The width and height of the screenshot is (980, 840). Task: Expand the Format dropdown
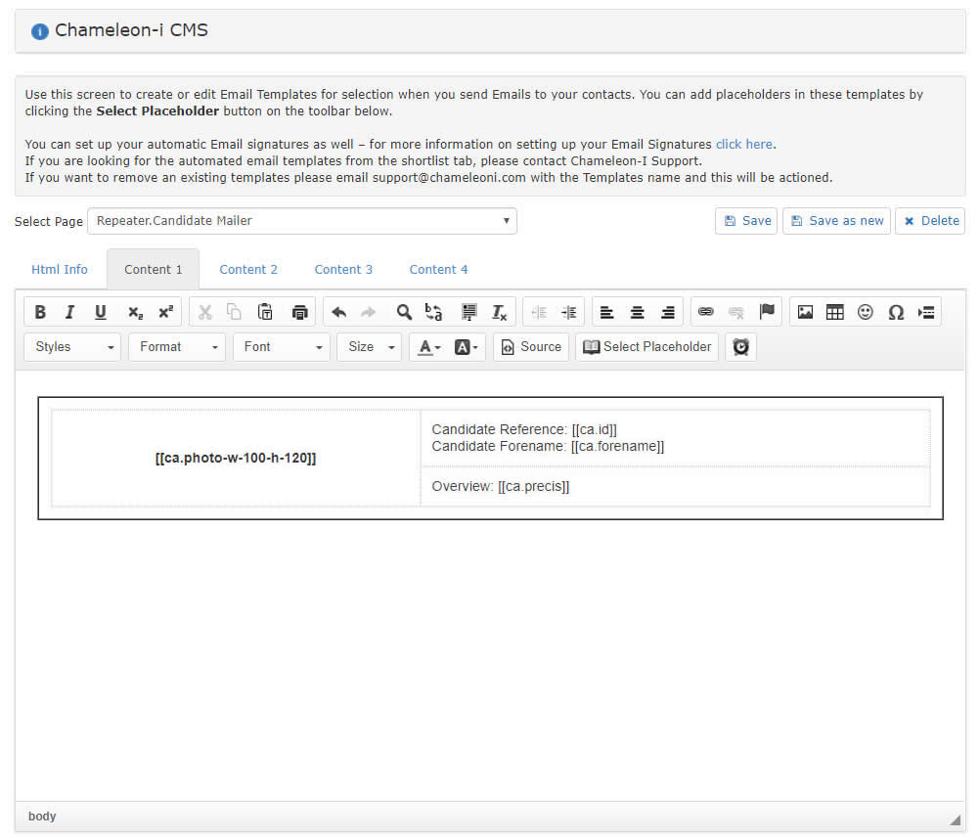click(177, 347)
